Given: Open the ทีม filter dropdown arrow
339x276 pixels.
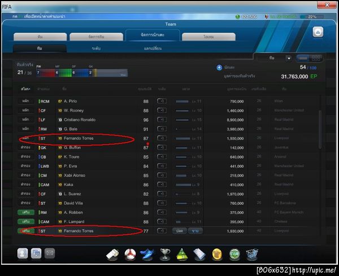Looking at the screenshot, I should point(289,58).
